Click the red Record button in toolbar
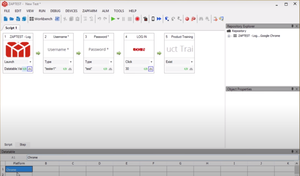Image resolution: width=300 pixels, height=176 pixels. click(x=137, y=19)
